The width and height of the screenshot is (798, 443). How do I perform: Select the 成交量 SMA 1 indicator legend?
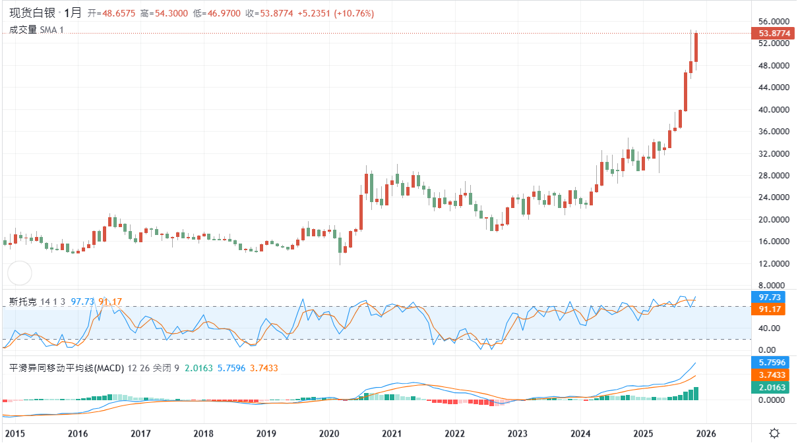36,30
